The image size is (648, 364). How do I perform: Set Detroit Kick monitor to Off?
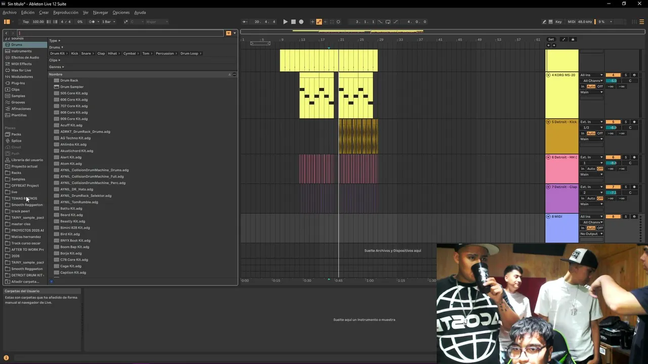click(600, 133)
